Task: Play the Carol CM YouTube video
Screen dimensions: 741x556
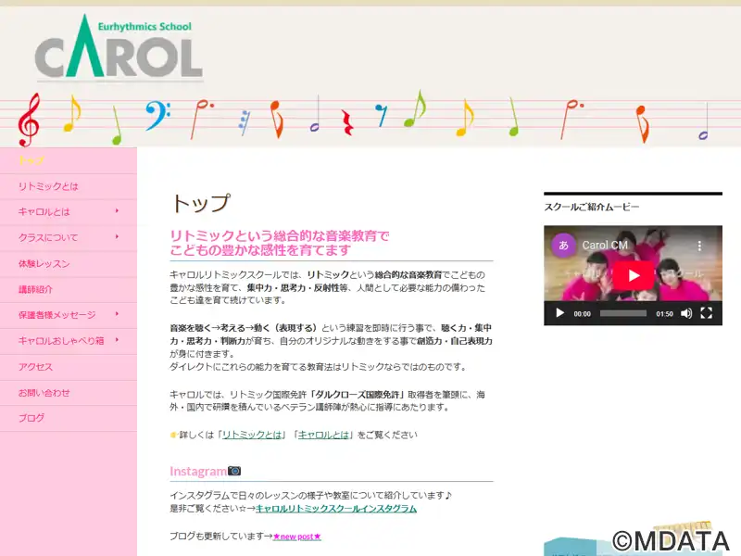Action: [634, 275]
